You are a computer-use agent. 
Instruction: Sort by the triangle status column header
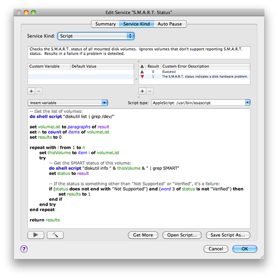(x=142, y=66)
